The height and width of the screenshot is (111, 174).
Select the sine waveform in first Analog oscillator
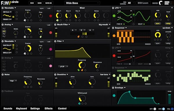4,29
